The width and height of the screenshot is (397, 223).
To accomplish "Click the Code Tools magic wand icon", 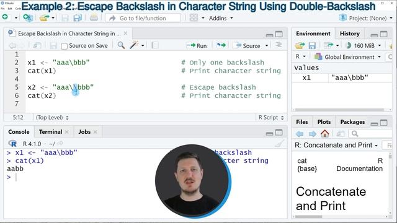I will [134, 45].
